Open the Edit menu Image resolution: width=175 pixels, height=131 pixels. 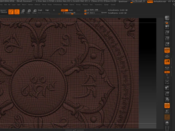[5, 5]
